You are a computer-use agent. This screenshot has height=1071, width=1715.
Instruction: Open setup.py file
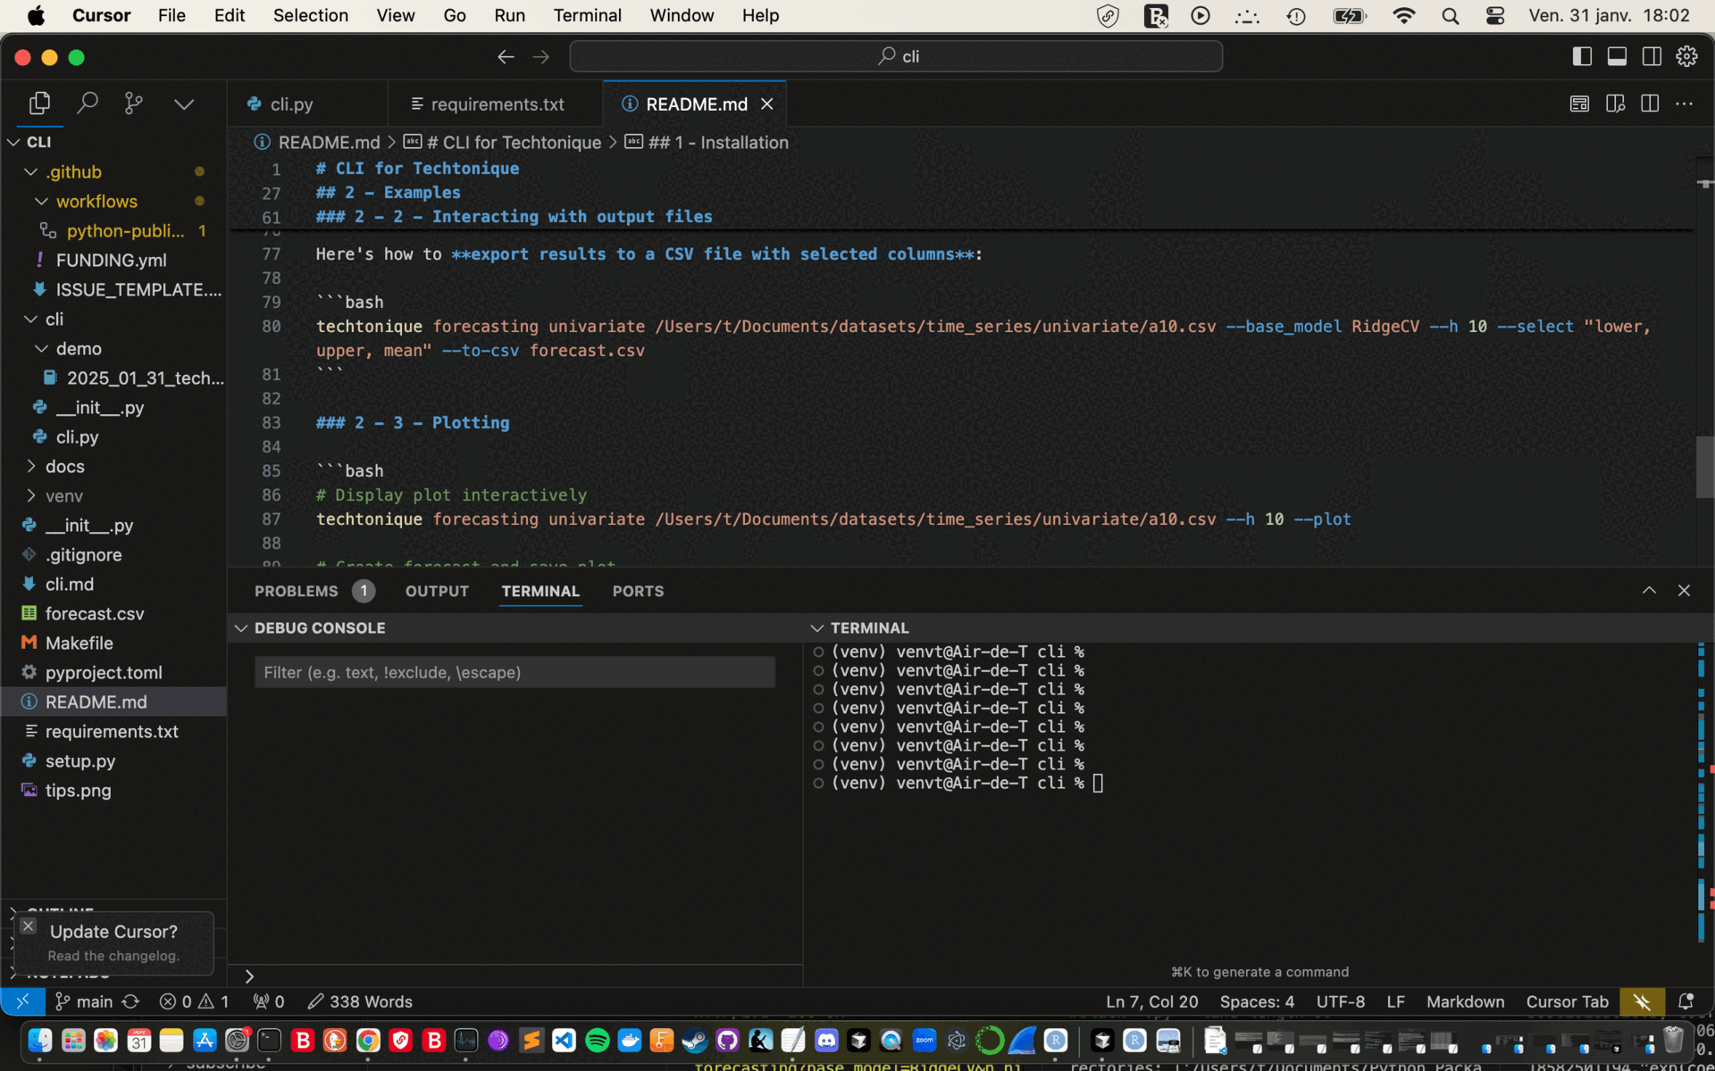tap(80, 760)
